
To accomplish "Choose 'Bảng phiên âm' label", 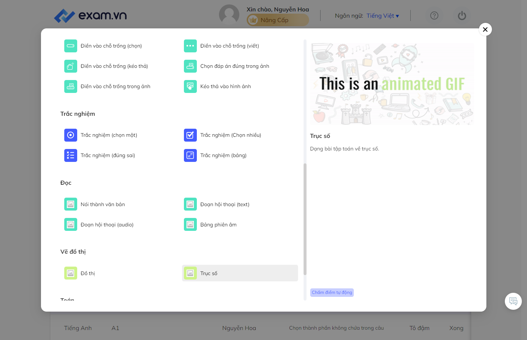I will tap(219, 225).
